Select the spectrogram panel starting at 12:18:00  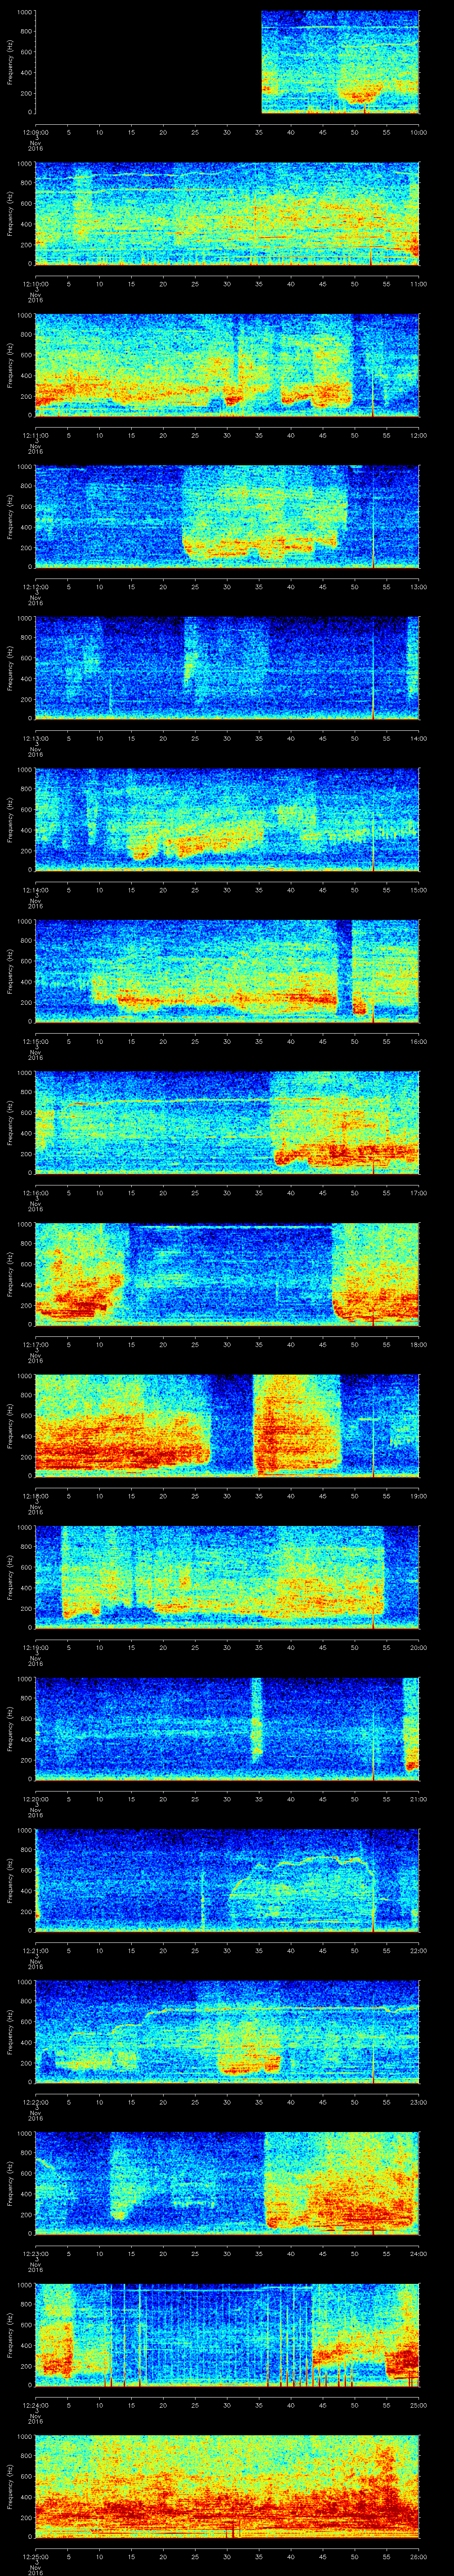(227, 1426)
